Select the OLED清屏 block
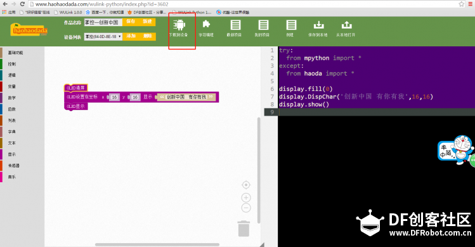 click(x=75, y=88)
